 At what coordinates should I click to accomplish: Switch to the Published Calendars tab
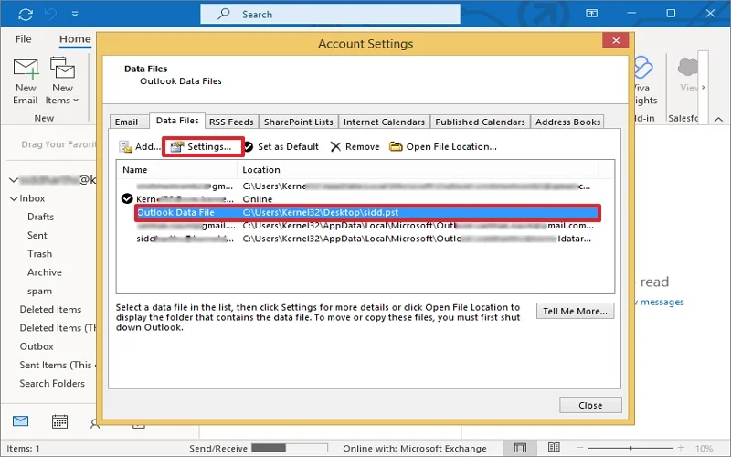[x=481, y=122]
